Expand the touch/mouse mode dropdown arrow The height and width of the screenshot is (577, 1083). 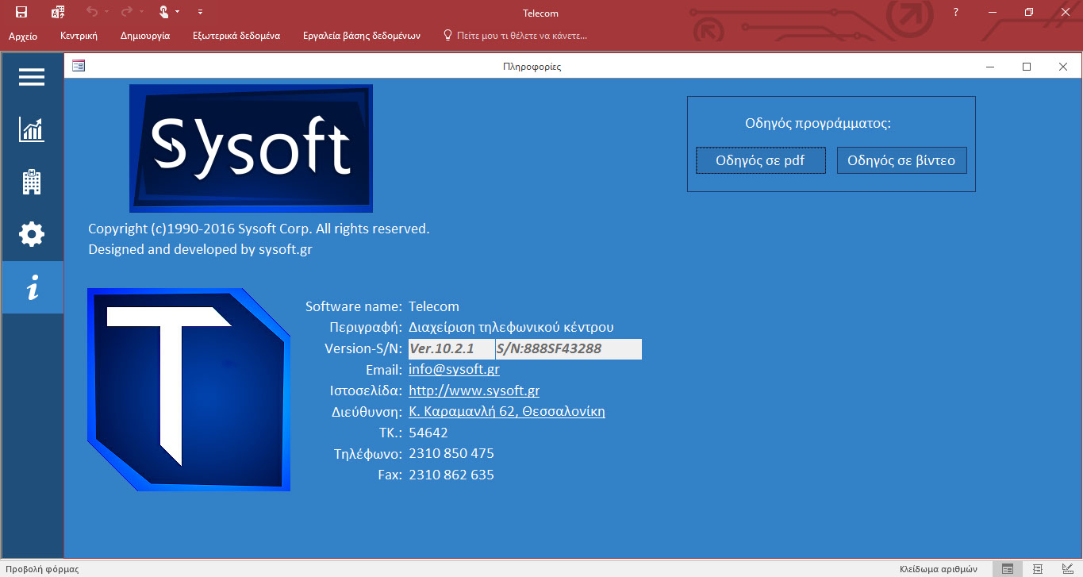tap(177, 12)
